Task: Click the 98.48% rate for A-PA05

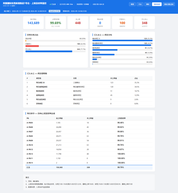Action: pos(121,123)
